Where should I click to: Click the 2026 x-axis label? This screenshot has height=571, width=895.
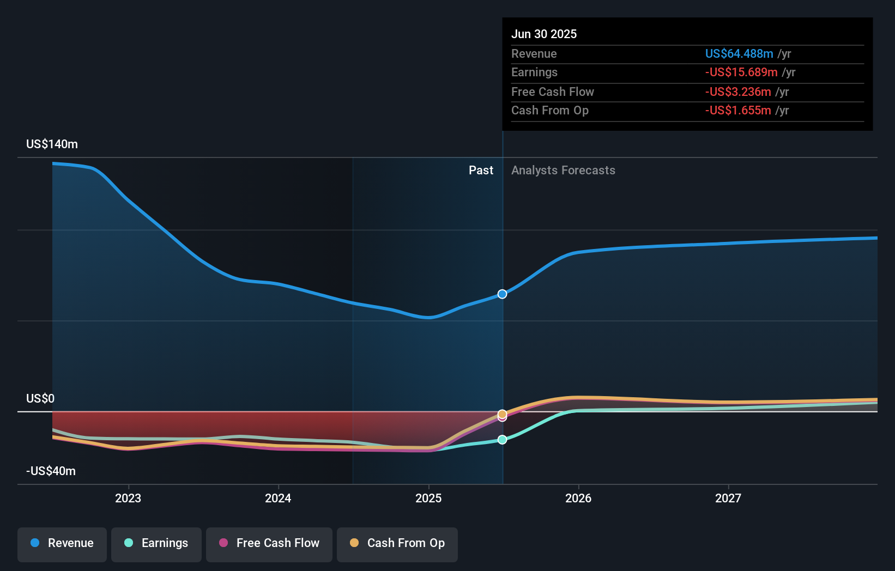[x=579, y=497]
